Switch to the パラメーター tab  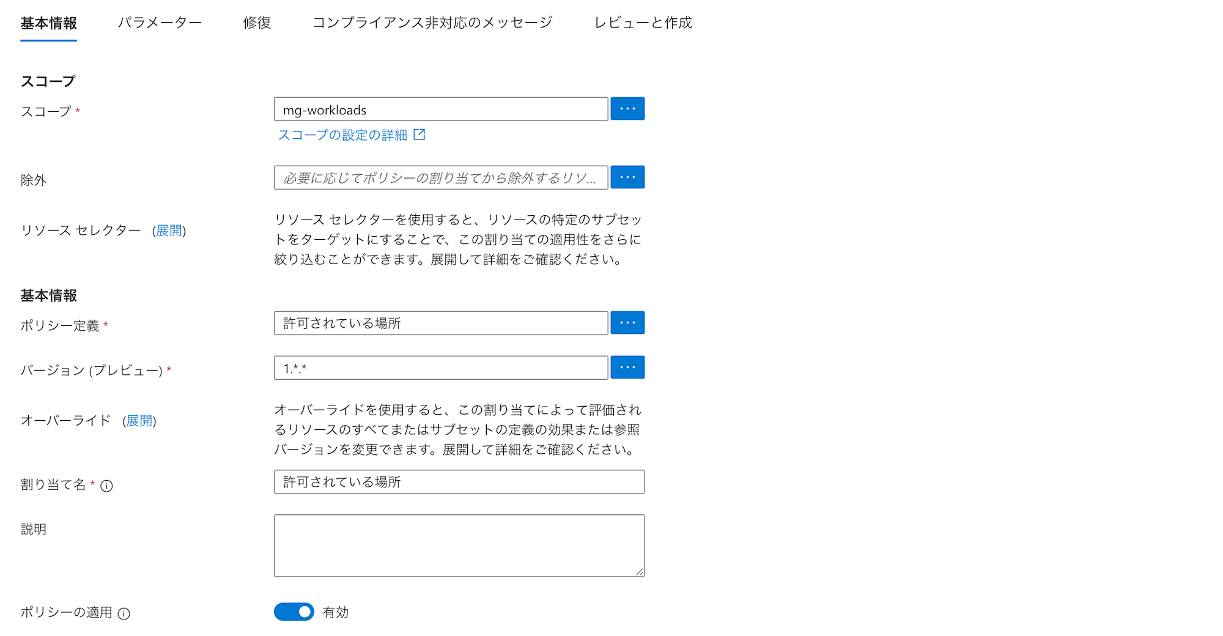[160, 23]
